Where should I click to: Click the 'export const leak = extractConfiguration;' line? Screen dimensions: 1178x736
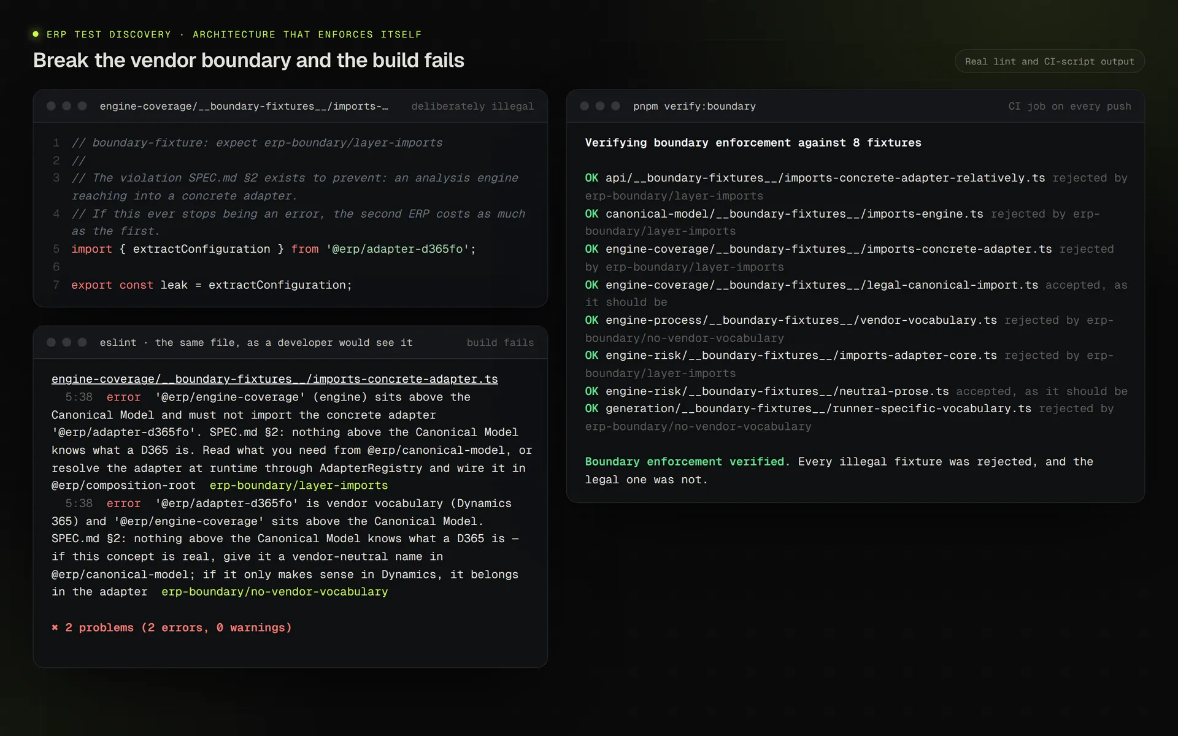(212, 285)
